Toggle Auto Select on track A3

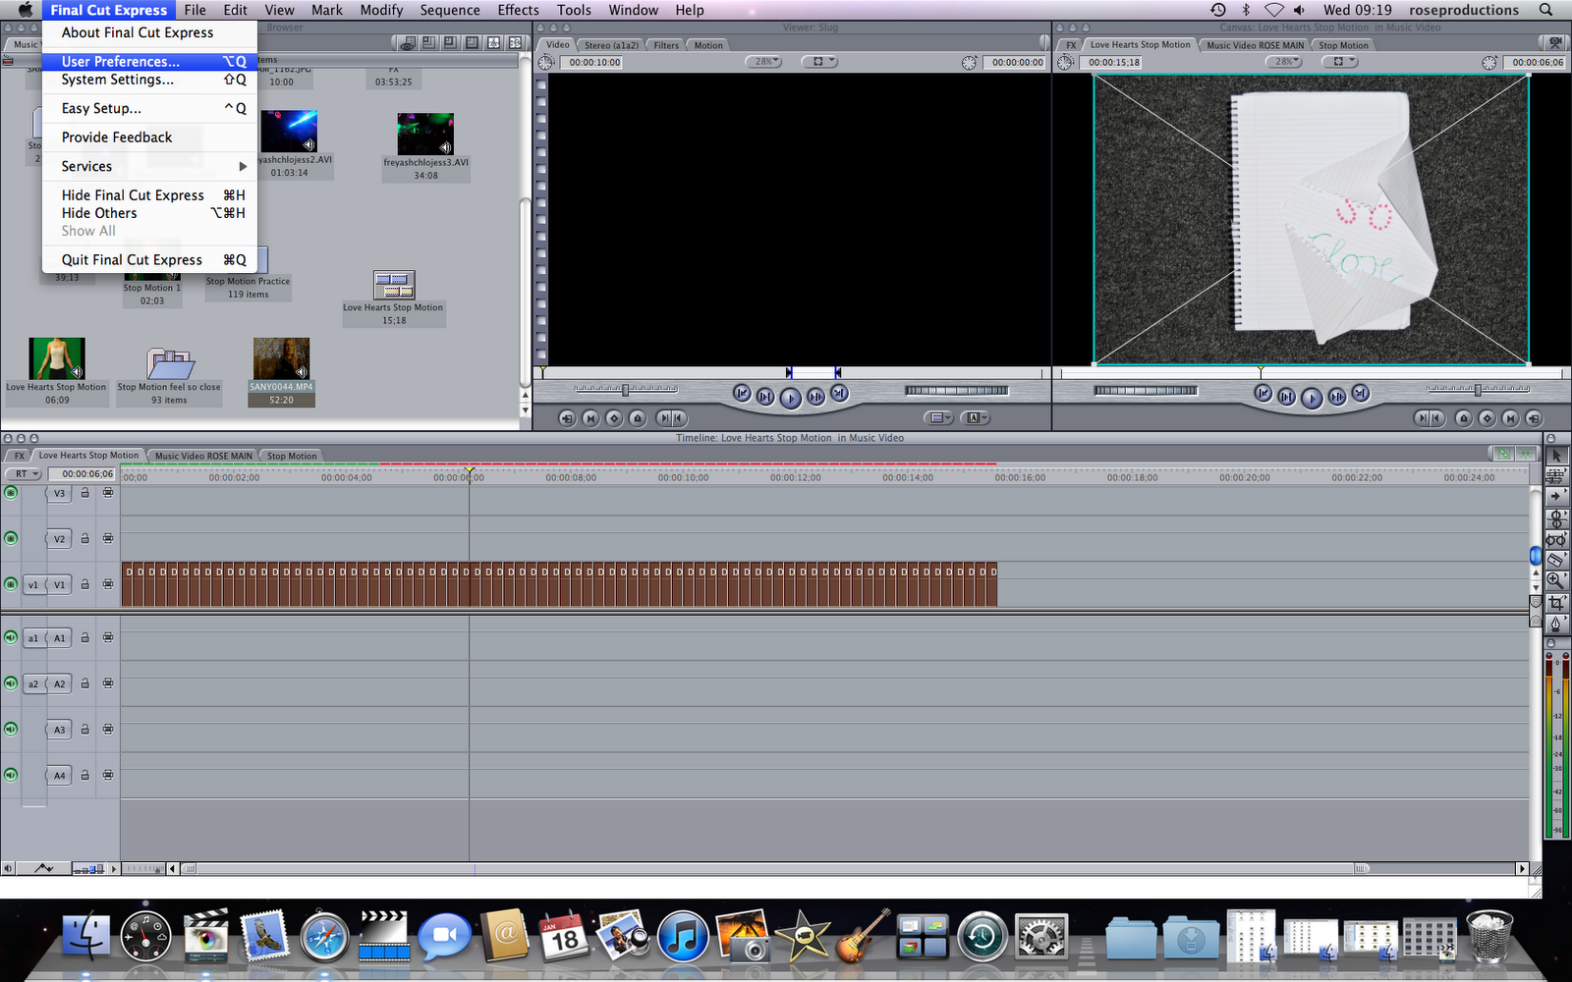click(x=108, y=729)
